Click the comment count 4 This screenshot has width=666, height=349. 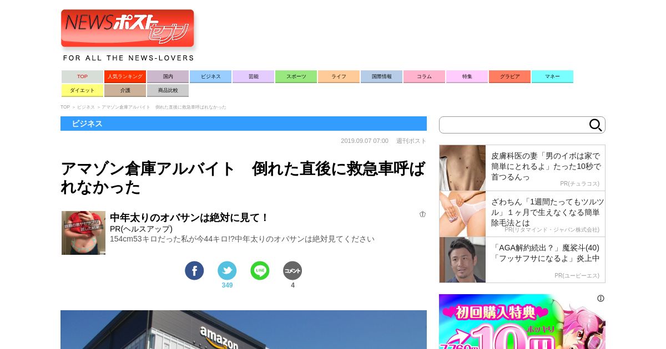click(292, 285)
